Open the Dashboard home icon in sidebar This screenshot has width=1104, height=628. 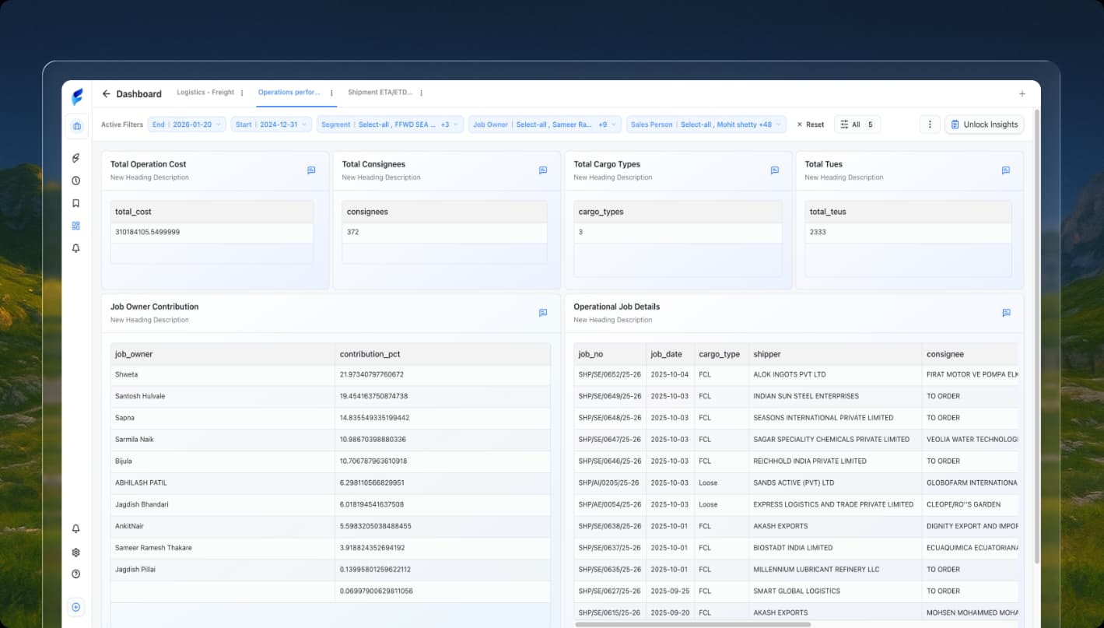75,126
